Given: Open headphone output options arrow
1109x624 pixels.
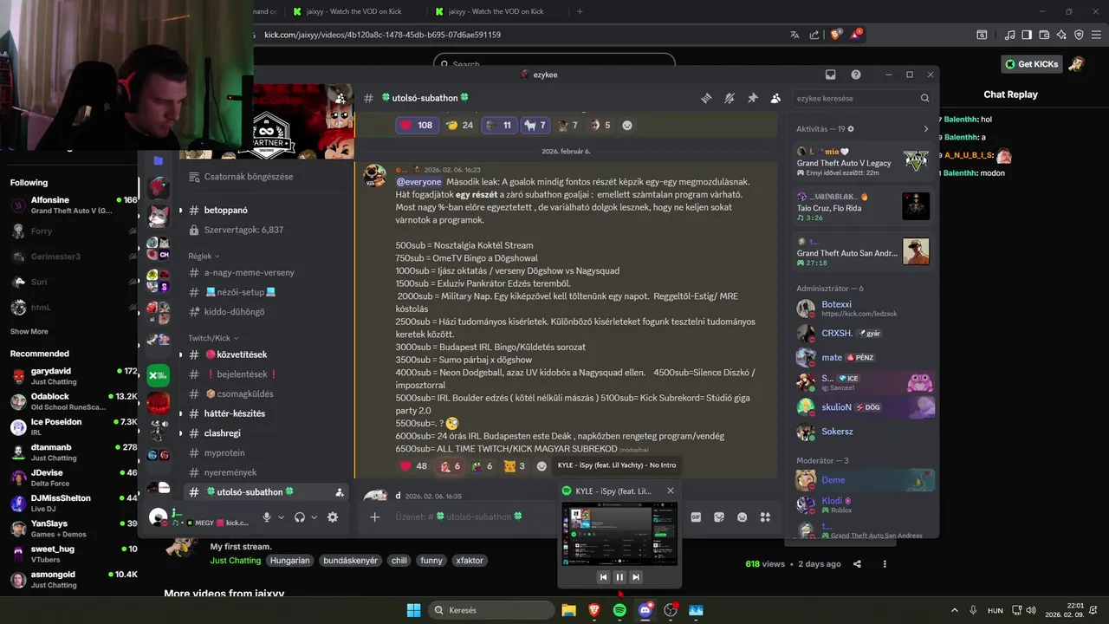Looking at the screenshot, I should pos(314,517).
